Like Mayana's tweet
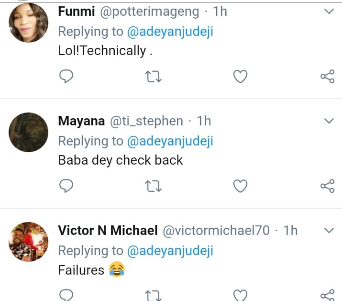Image resolution: width=342 pixels, height=301 pixels. [240, 185]
